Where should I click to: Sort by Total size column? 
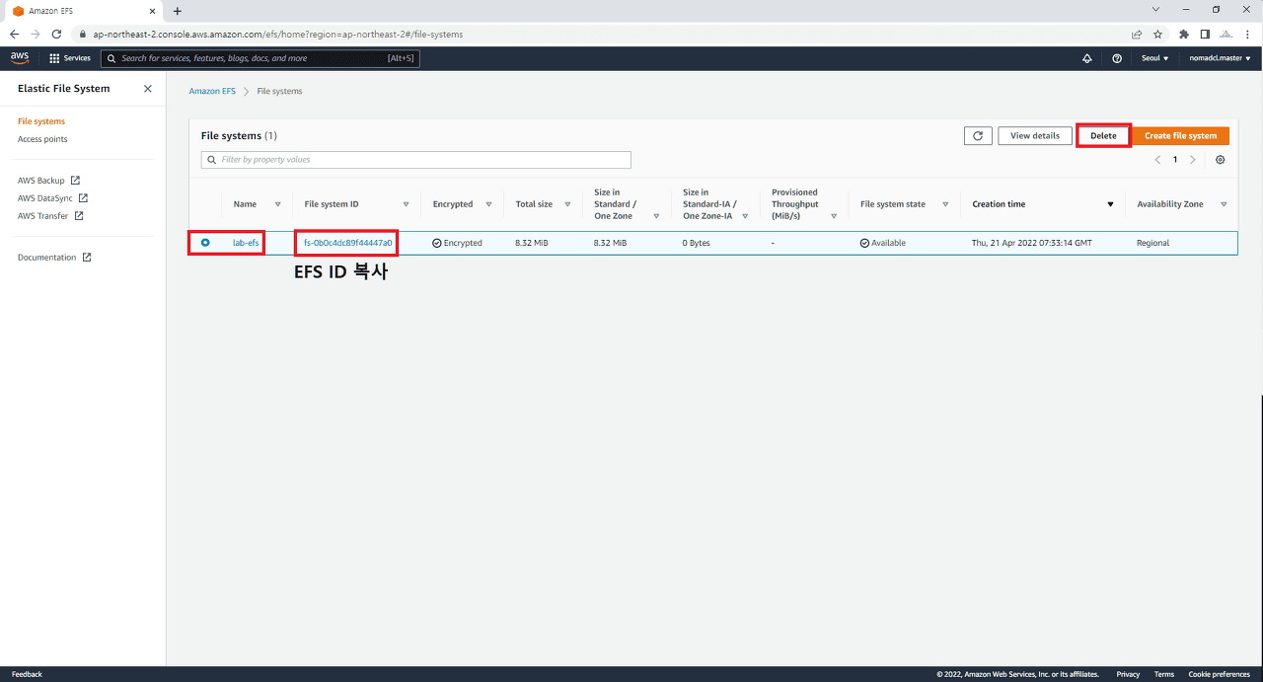[567, 204]
